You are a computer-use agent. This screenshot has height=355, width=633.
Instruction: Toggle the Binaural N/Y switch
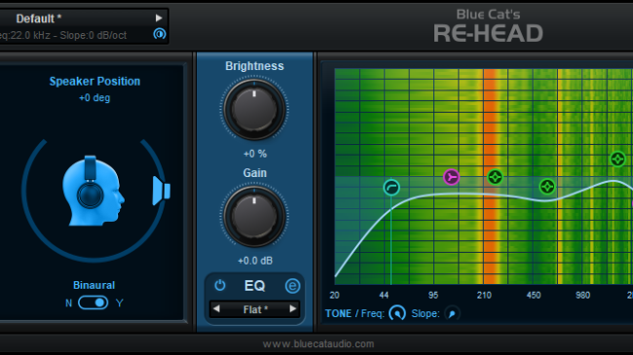pos(93,302)
